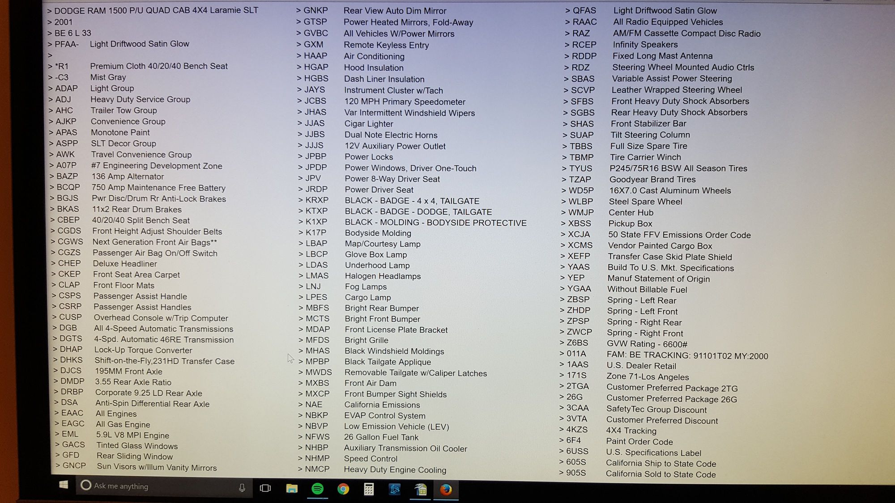Image resolution: width=895 pixels, height=503 pixels.
Task: Select the "Fog Lamps" LNJ entry
Action: (x=366, y=287)
